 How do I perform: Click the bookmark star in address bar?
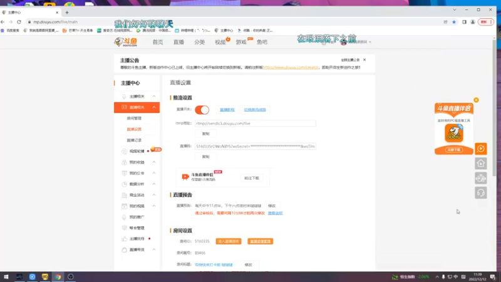(x=454, y=22)
